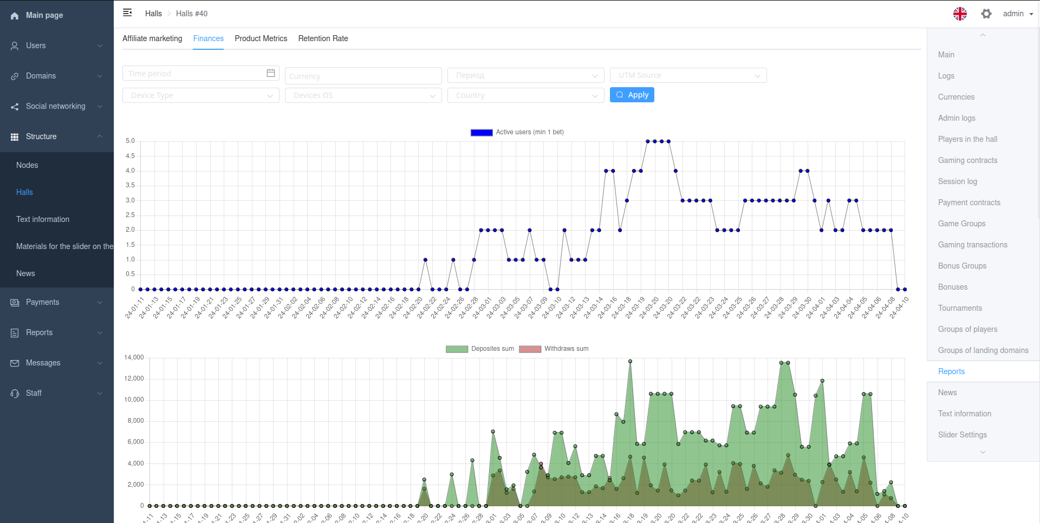Click the Staff headset icon

(15, 394)
